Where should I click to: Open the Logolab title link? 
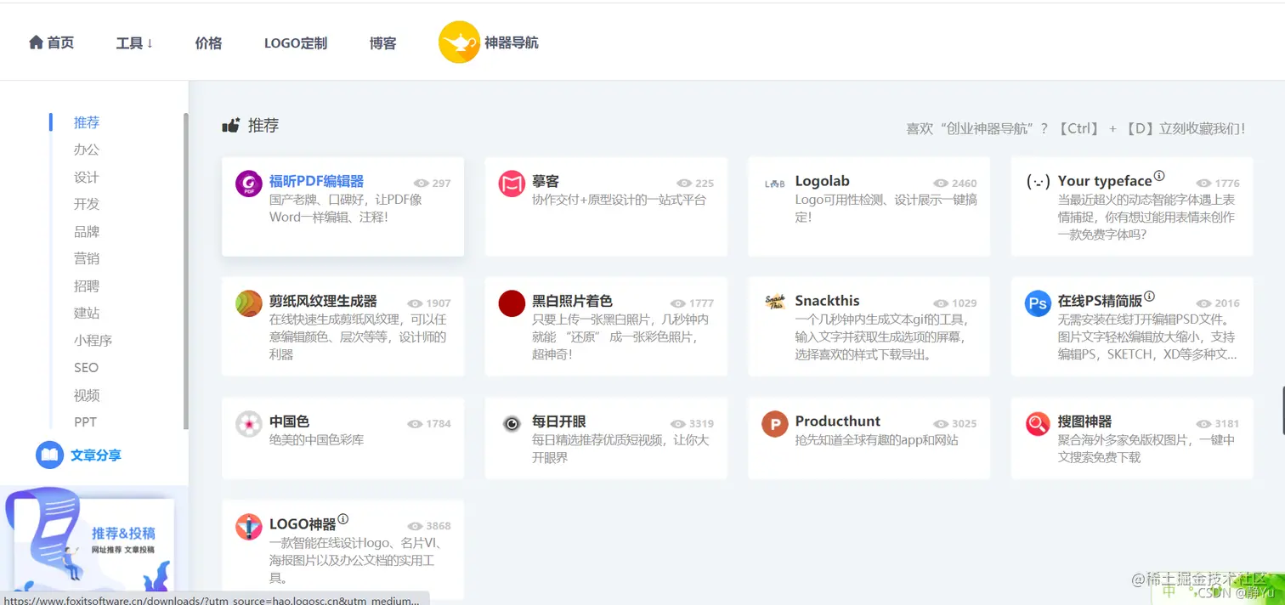pos(822,181)
